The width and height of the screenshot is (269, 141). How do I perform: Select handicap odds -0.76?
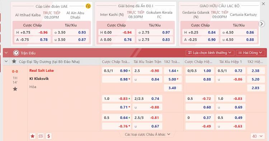pos(117,126)
